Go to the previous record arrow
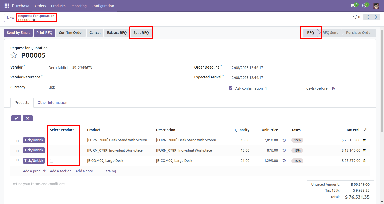This screenshot has width=384, height=204. 367,17
